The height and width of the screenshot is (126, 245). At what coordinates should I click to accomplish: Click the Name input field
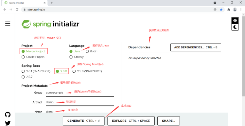(80, 112)
